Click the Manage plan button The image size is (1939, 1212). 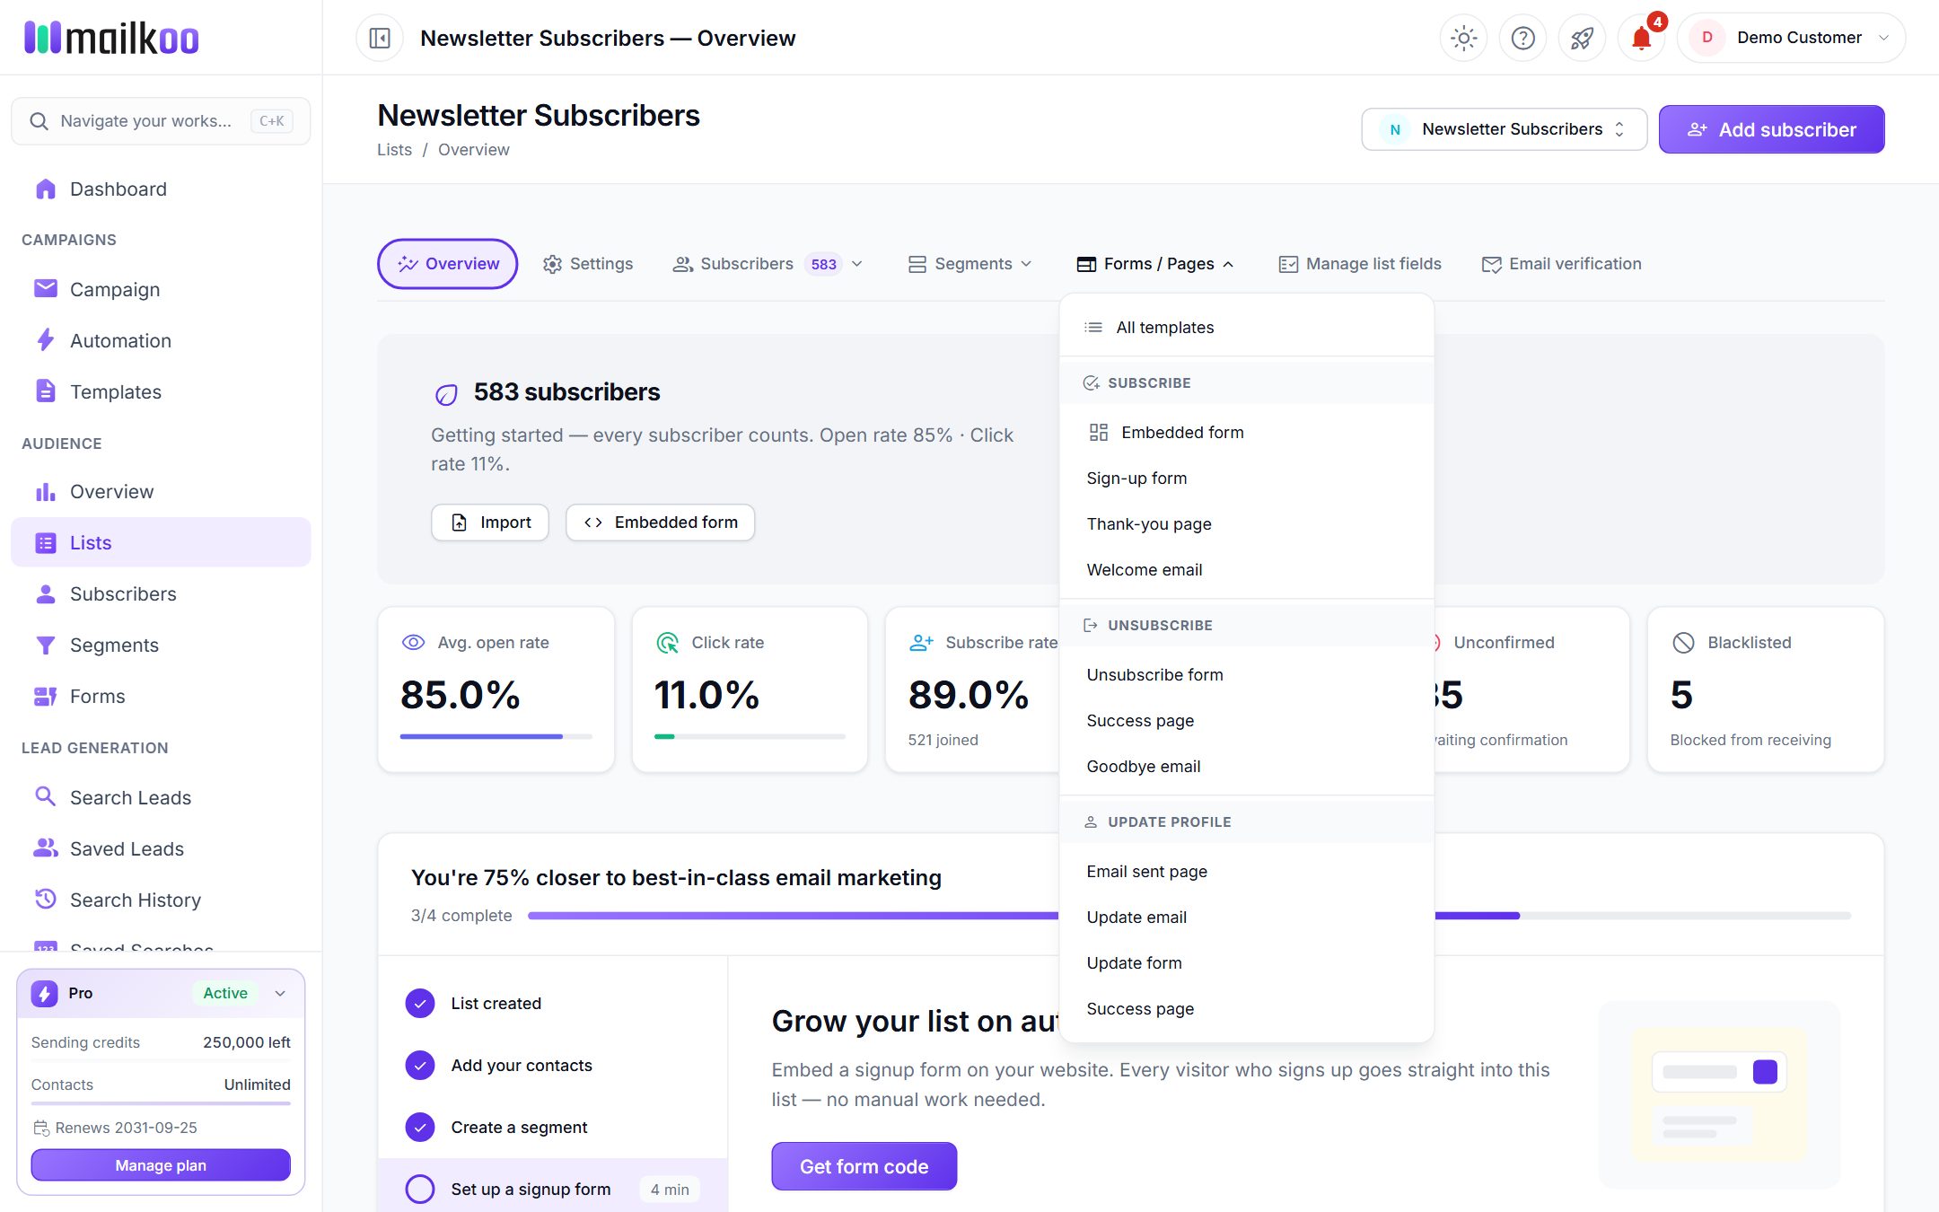[x=161, y=1165]
